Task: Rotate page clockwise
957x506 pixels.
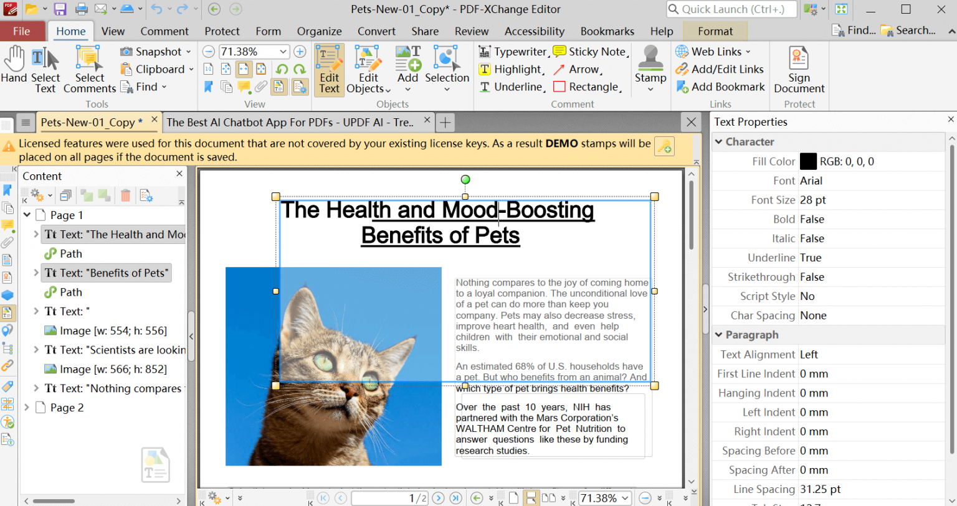Action: click(x=300, y=69)
